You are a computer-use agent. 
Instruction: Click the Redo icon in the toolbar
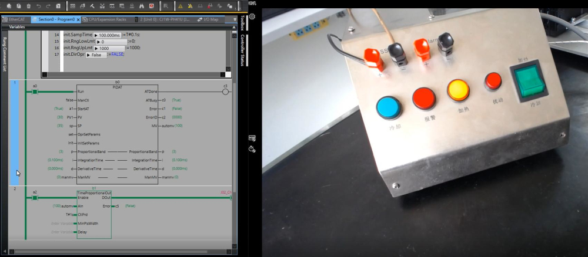(x=48, y=6)
